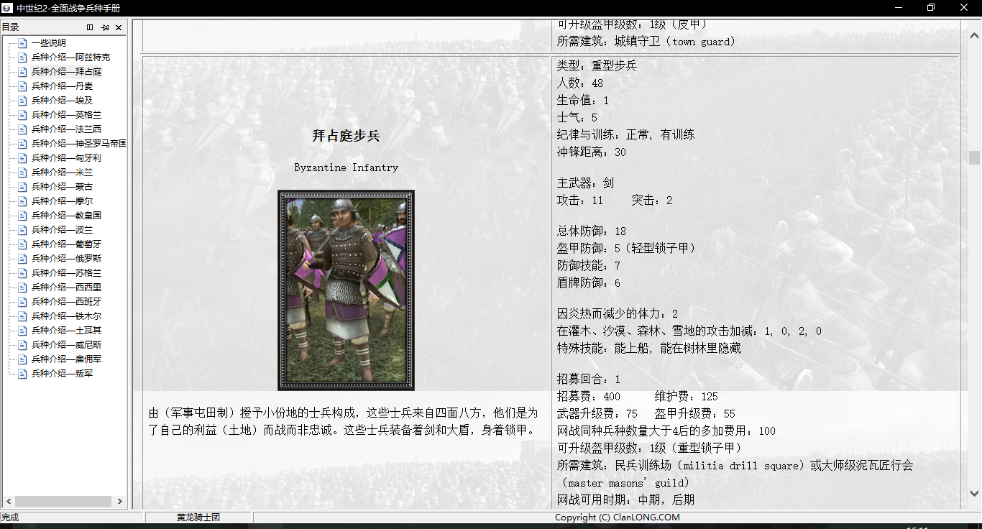Click the 盔甲防御：5（轻型锁子甲） line
The image size is (982, 529).
(x=626, y=249)
